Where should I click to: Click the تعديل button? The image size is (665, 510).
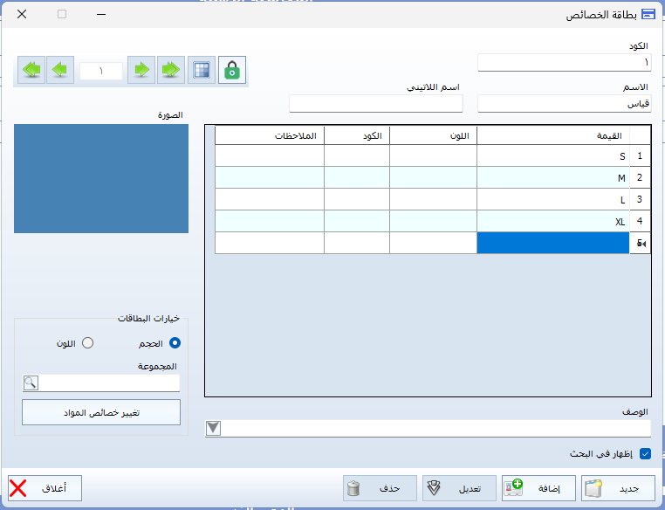(459, 488)
